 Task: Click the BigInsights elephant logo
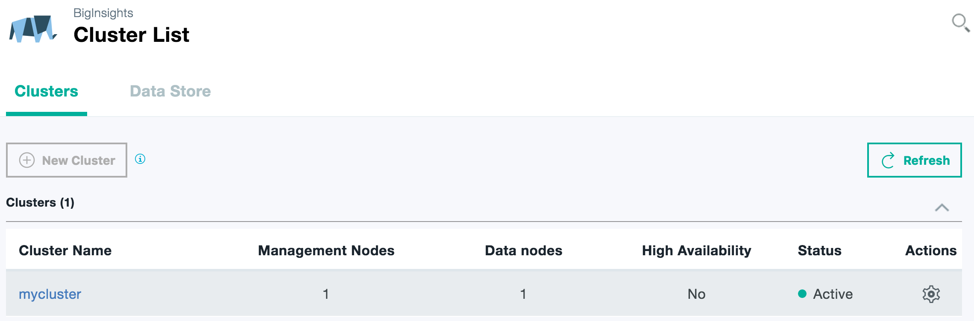[33, 29]
